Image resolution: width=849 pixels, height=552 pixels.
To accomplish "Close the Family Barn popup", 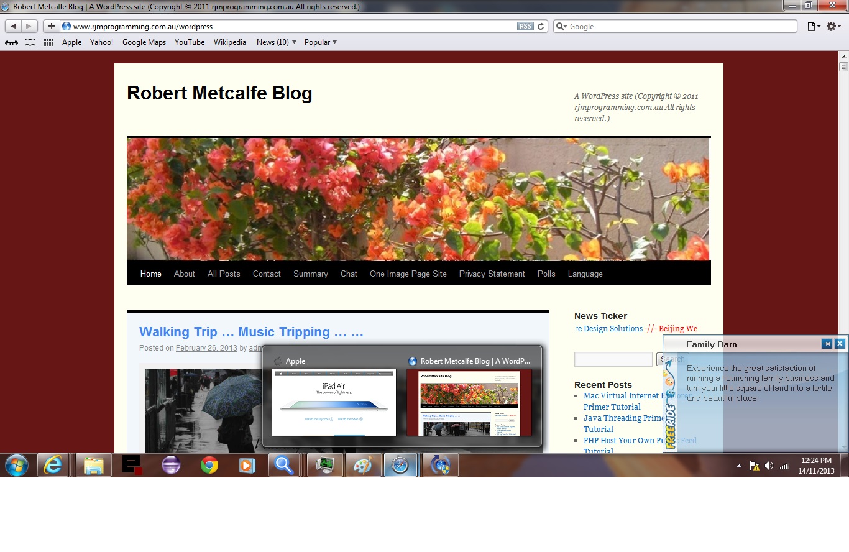I will (840, 344).
